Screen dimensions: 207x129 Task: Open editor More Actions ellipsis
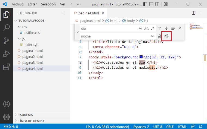point(200,13)
